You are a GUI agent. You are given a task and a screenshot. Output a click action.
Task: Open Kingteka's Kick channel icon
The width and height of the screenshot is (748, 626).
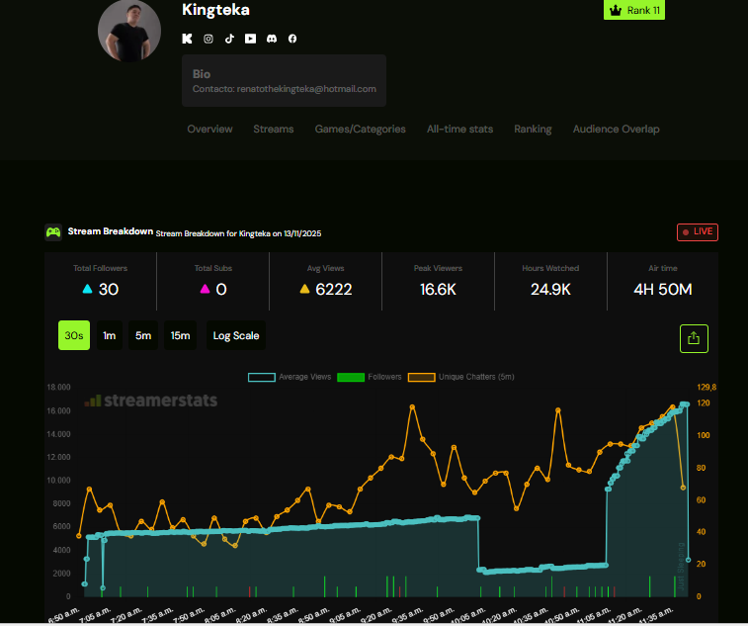pos(187,39)
